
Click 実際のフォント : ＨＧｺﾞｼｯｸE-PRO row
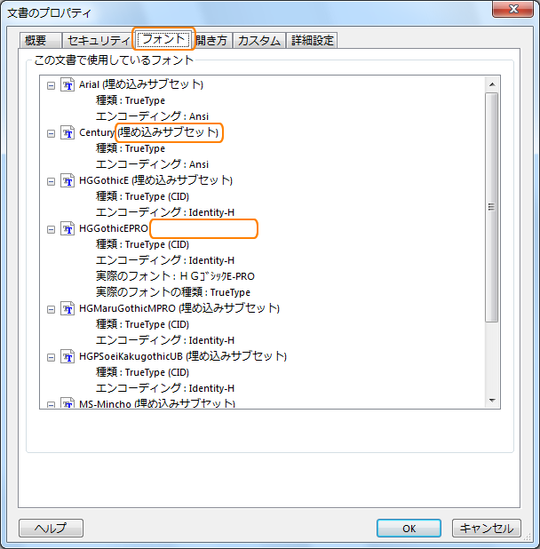pyautogui.click(x=175, y=276)
